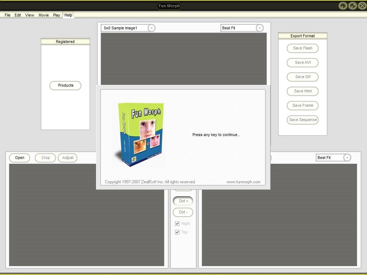367x275 pixels.
Task: Toggle the Right checkbox
Action: (x=177, y=223)
